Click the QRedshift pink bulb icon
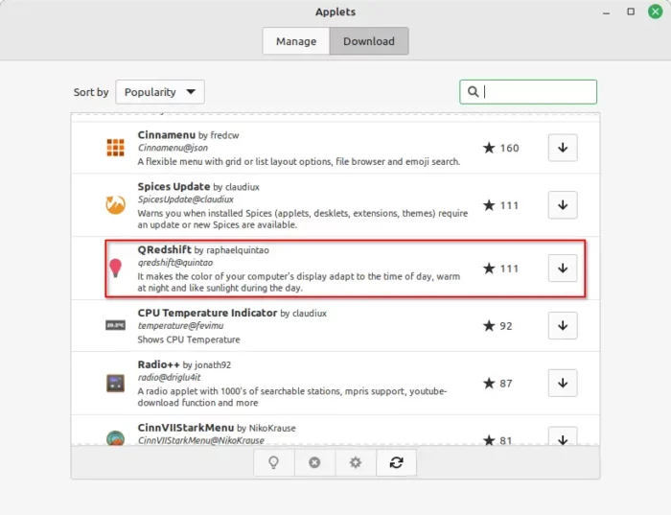This screenshot has height=515, width=671. point(116,268)
